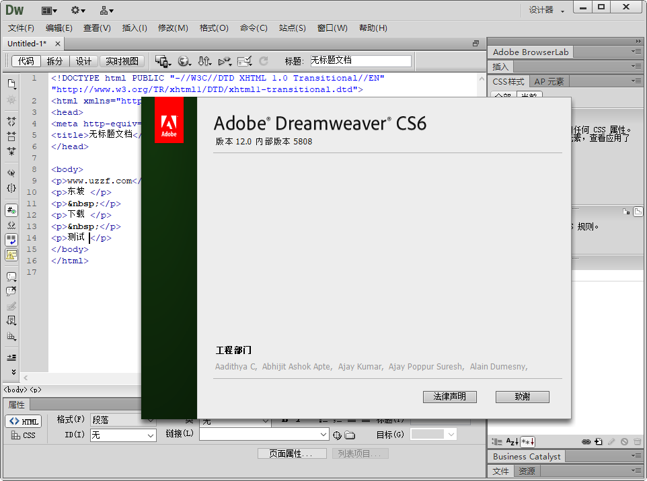647x481 pixels.
Task: Open the Link dropdown arrow in Properties
Action: [323, 435]
